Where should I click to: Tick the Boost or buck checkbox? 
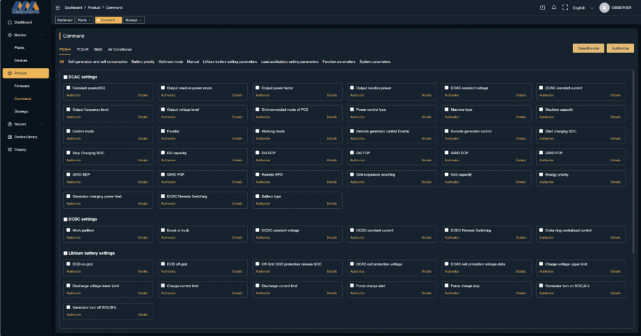[x=163, y=230]
